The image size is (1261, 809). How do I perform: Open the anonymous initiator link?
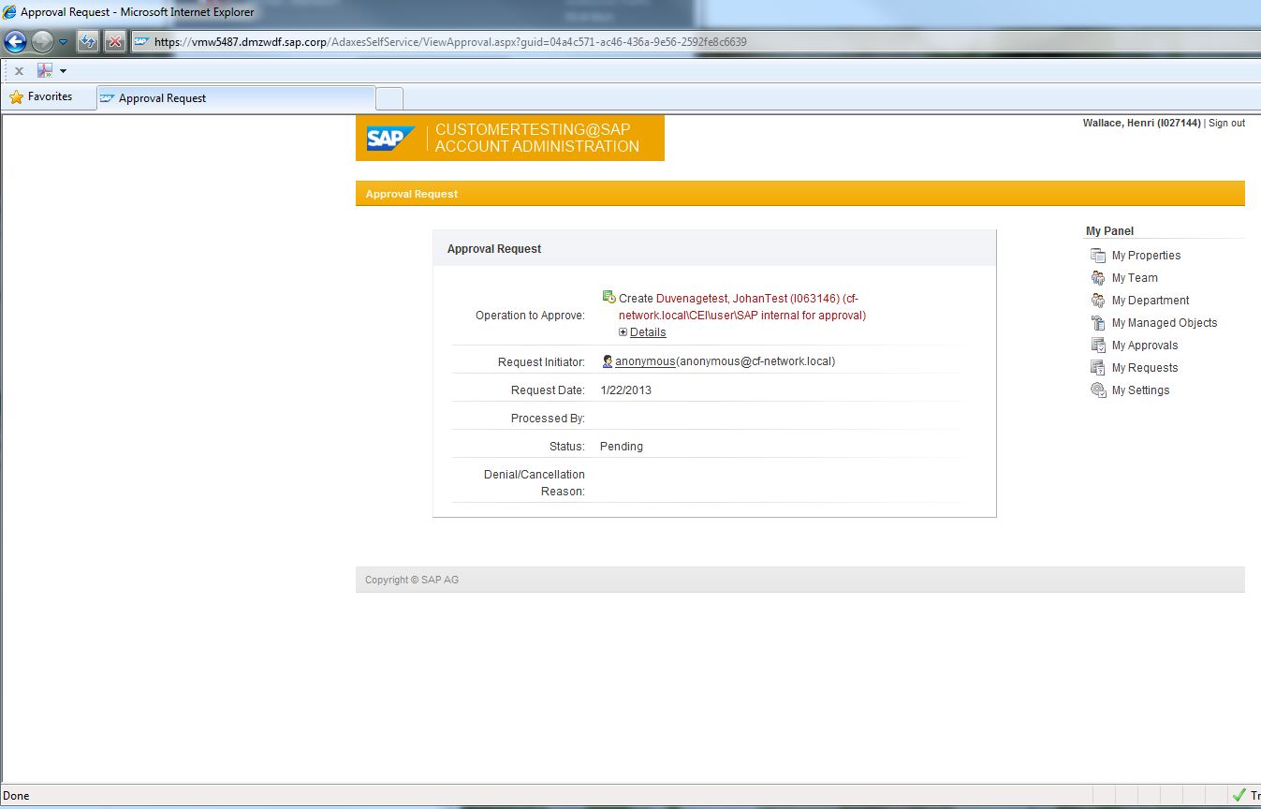coord(645,361)
